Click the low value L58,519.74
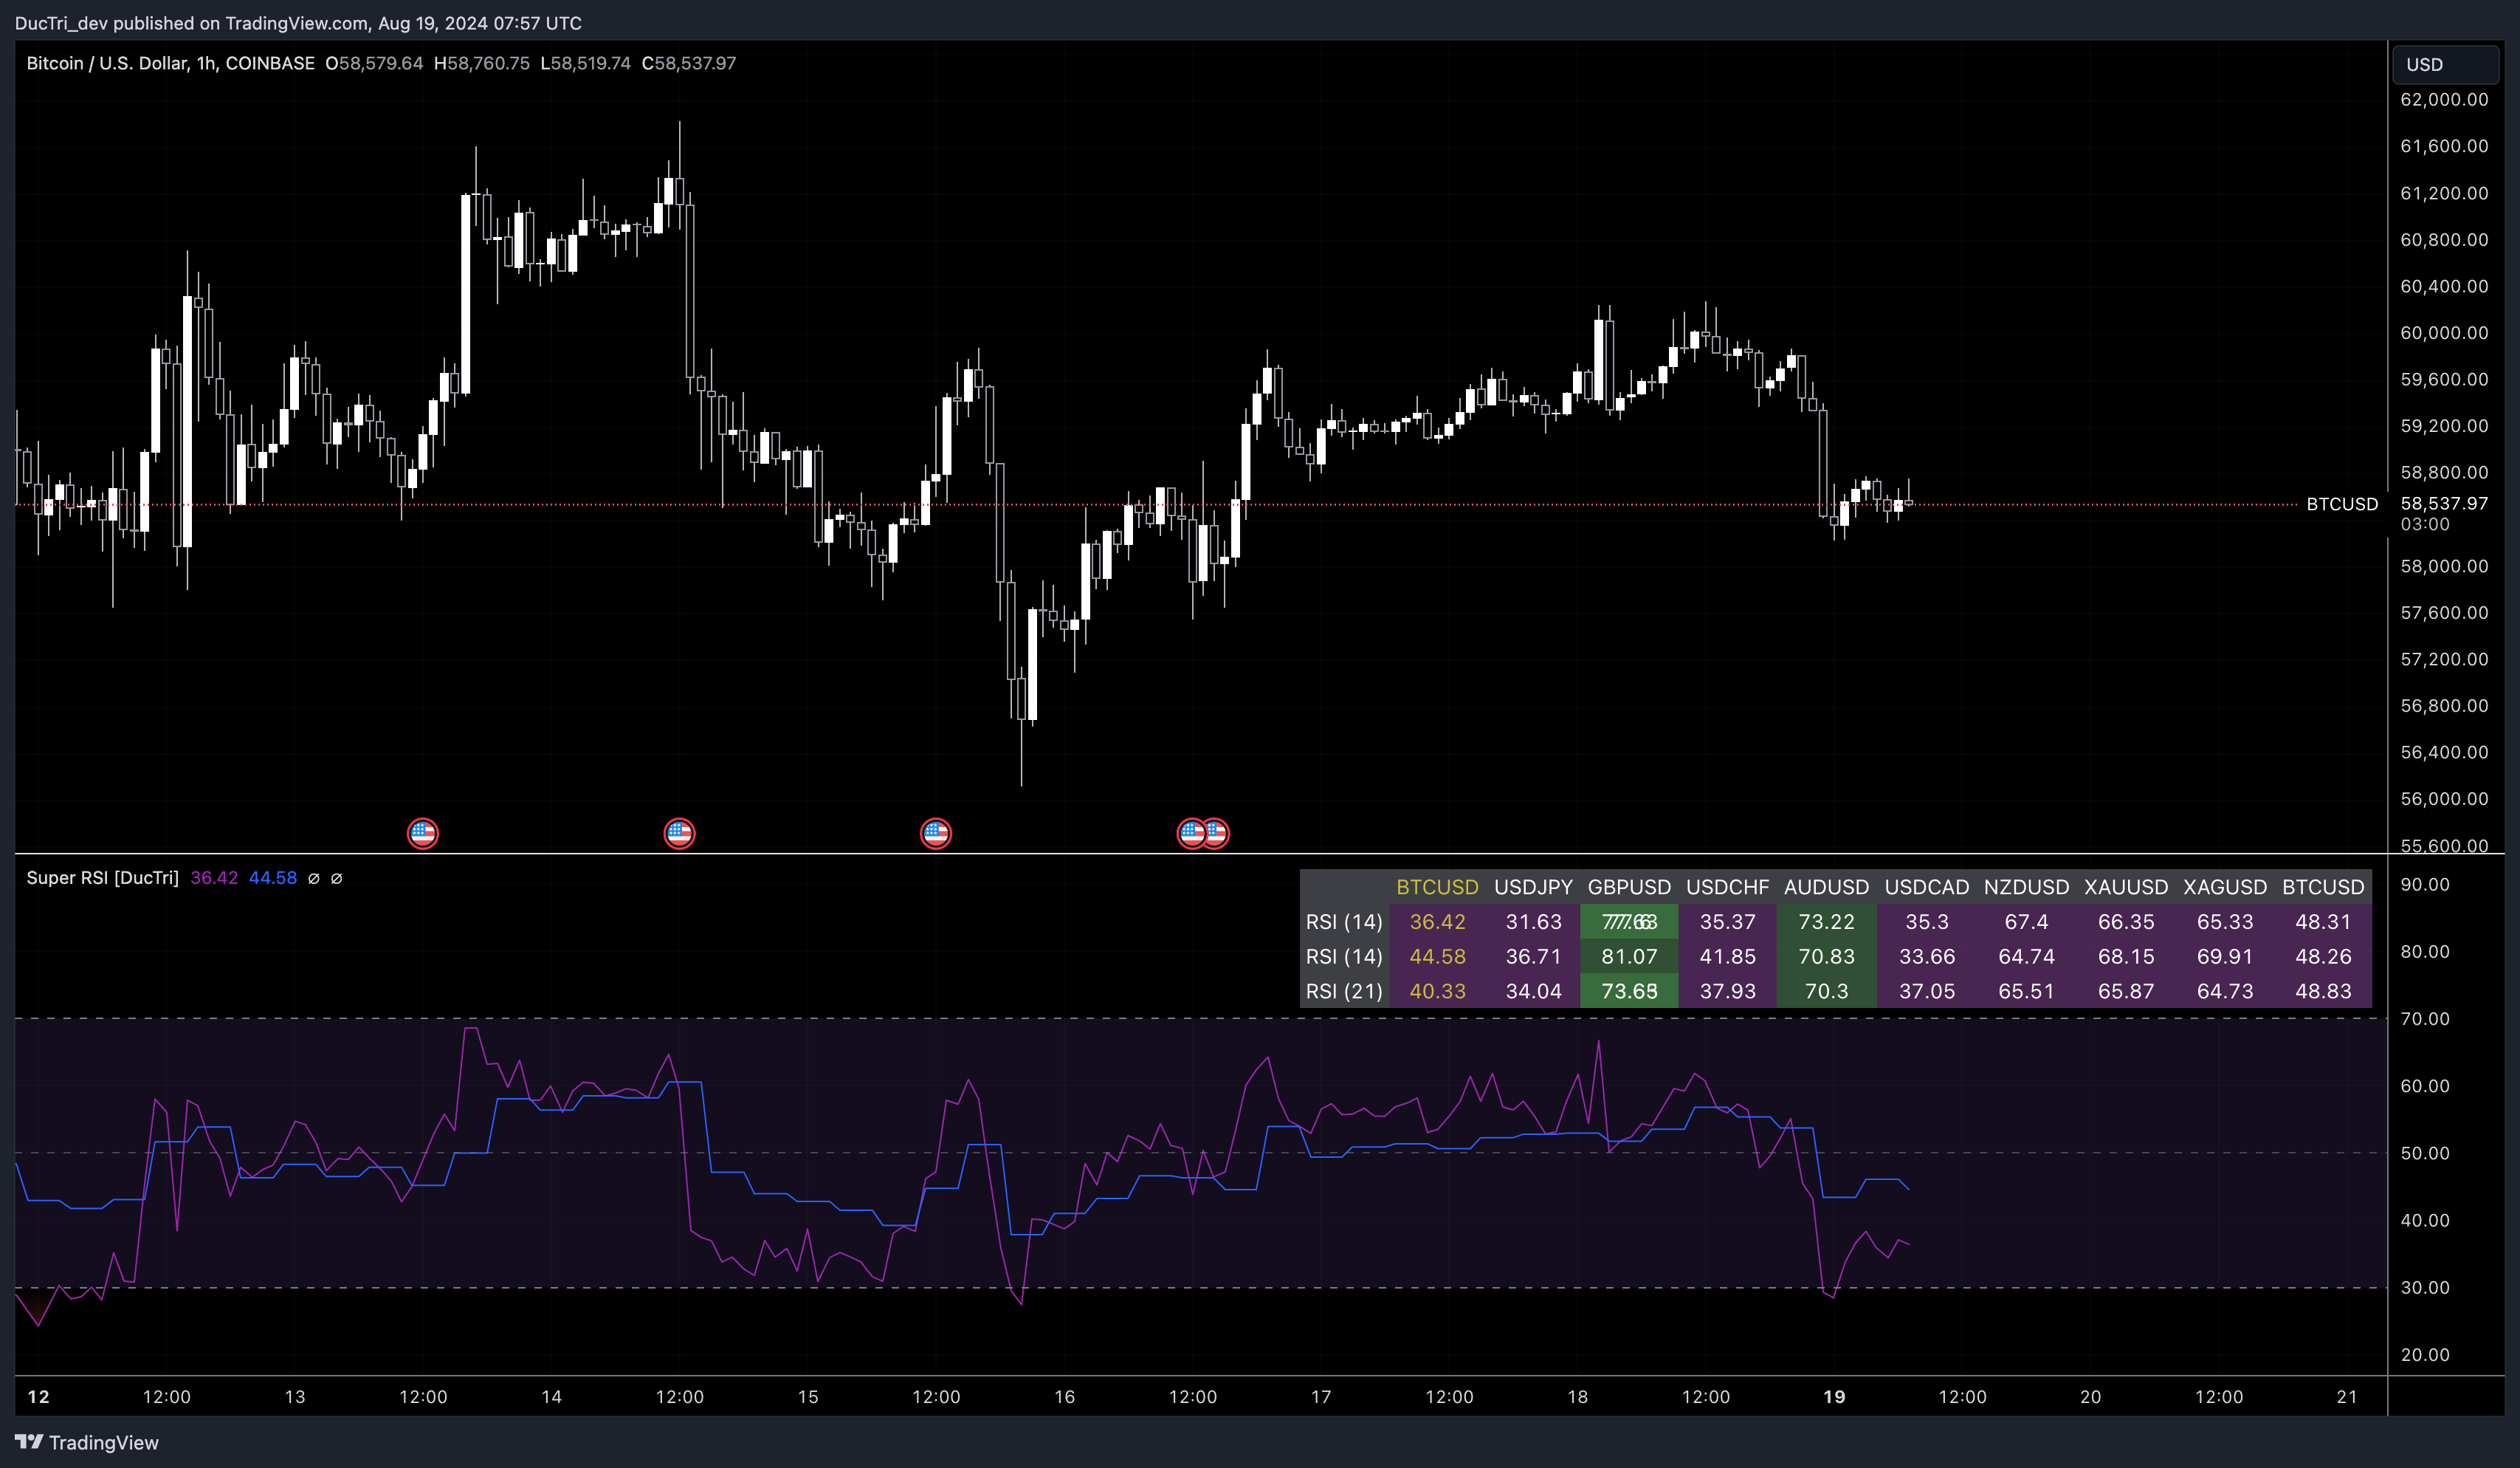This screenshot has width=2520, height=1468. pos(586,63)
